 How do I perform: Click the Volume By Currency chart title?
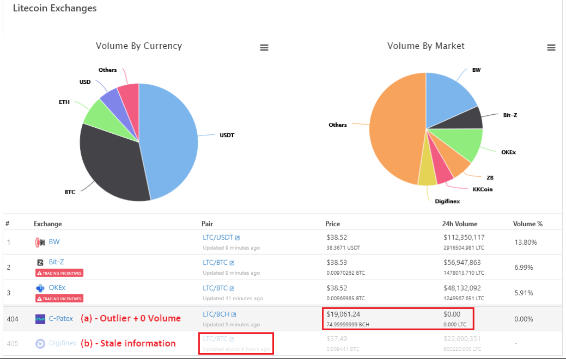point(139,46)
